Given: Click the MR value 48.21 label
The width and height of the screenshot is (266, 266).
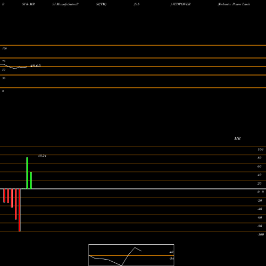Looking at the screenshot, I should click(x=42, y=156).
